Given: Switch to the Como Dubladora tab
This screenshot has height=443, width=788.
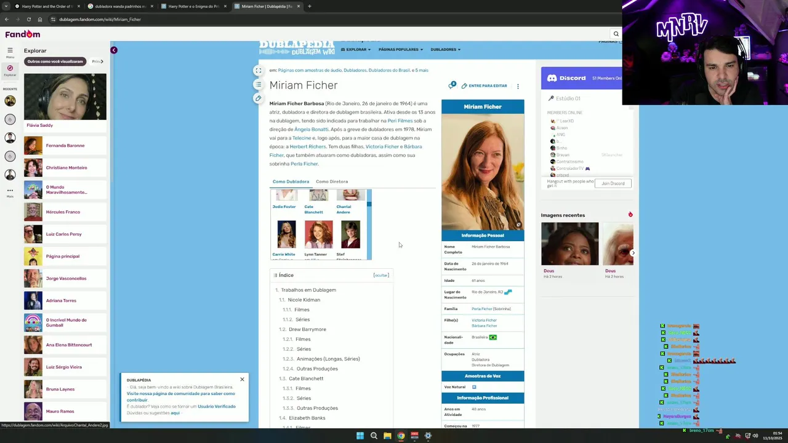Looking at the screenshot, I should pos(291,182).
